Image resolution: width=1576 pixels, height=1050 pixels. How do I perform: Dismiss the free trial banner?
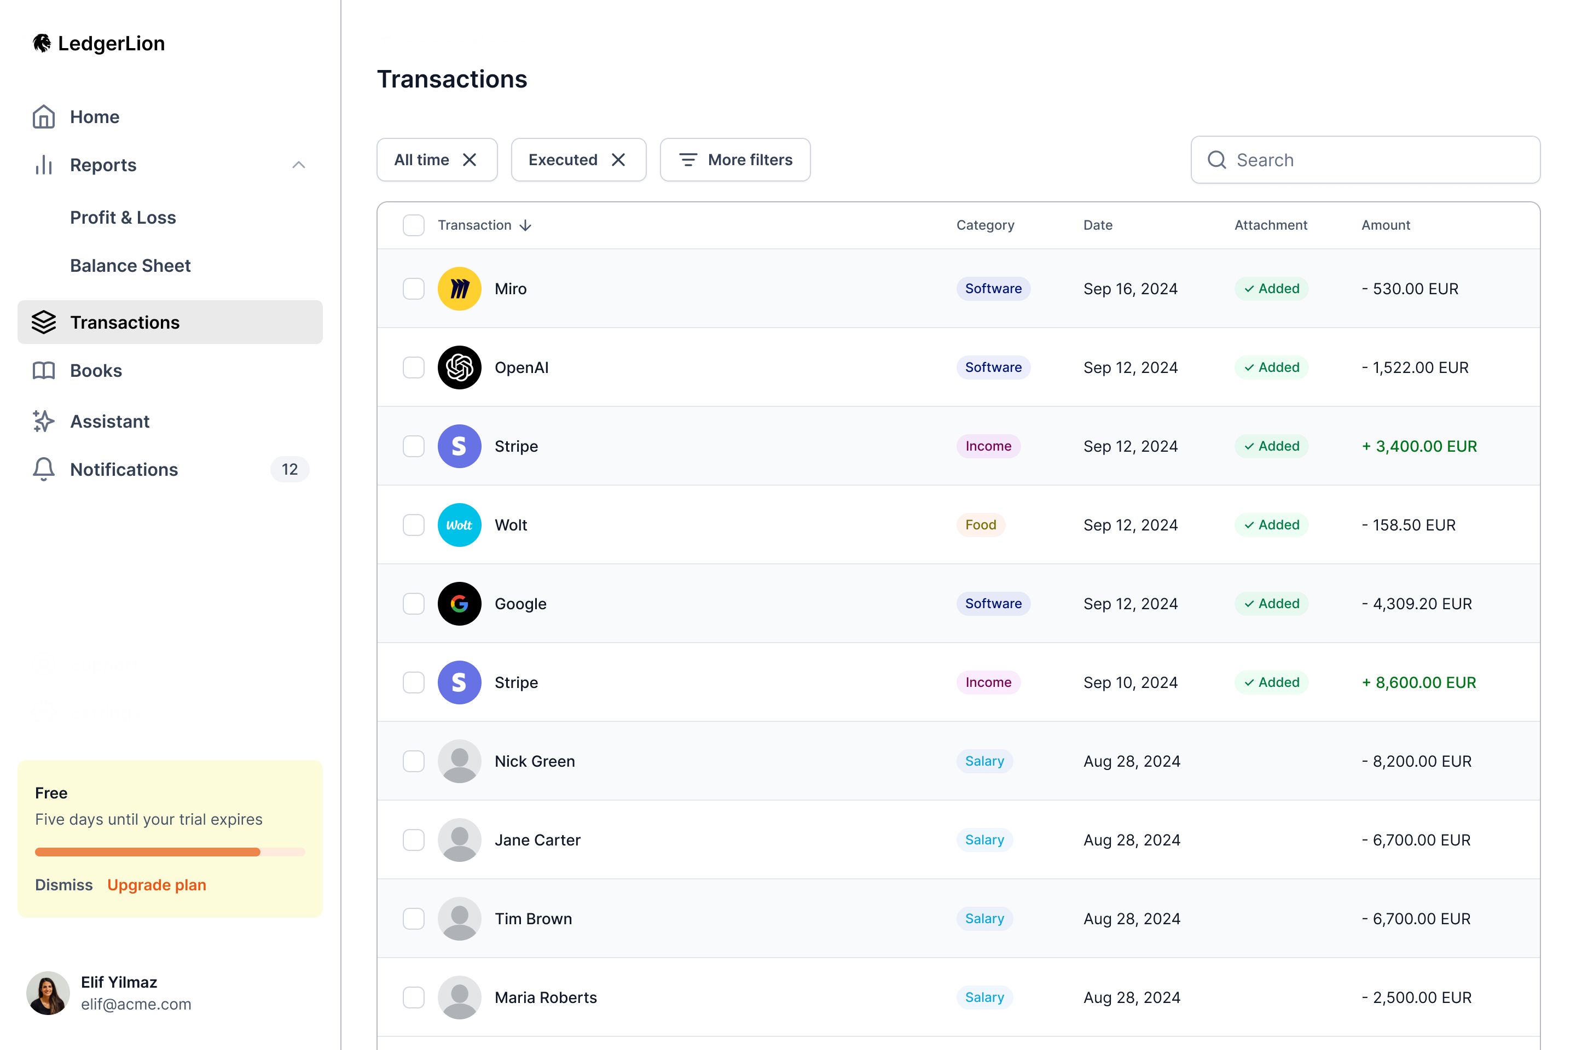(x=63, y=885)
